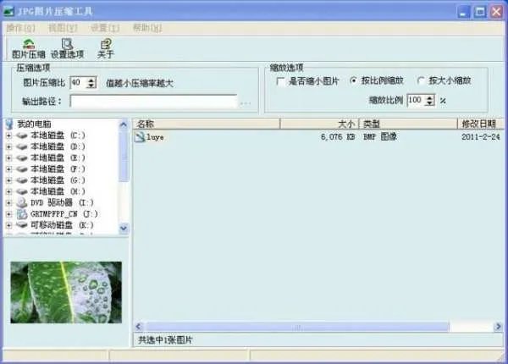The height and width of the screenshot is (364, 508).
Task: Select 我的电脑 tree label
Action: 34,124
